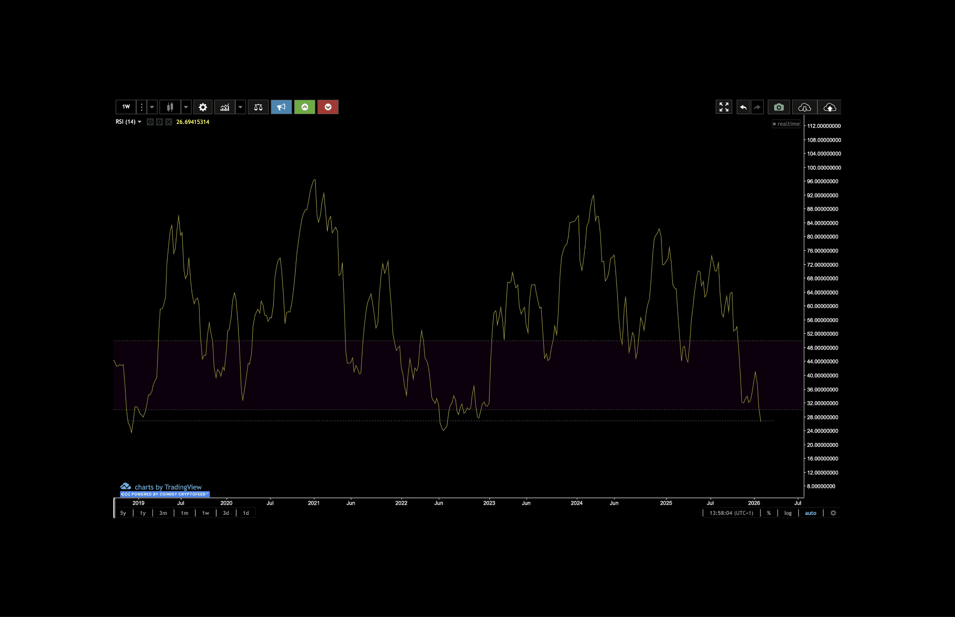Expand the timeframe interval dropdown arrow
The width and height of the screenshot is (955, 617).
(x=152, y=107)
